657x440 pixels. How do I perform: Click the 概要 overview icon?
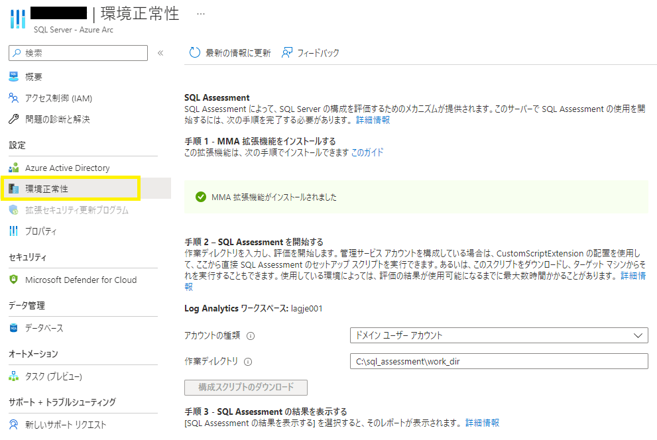click(14, 77)
